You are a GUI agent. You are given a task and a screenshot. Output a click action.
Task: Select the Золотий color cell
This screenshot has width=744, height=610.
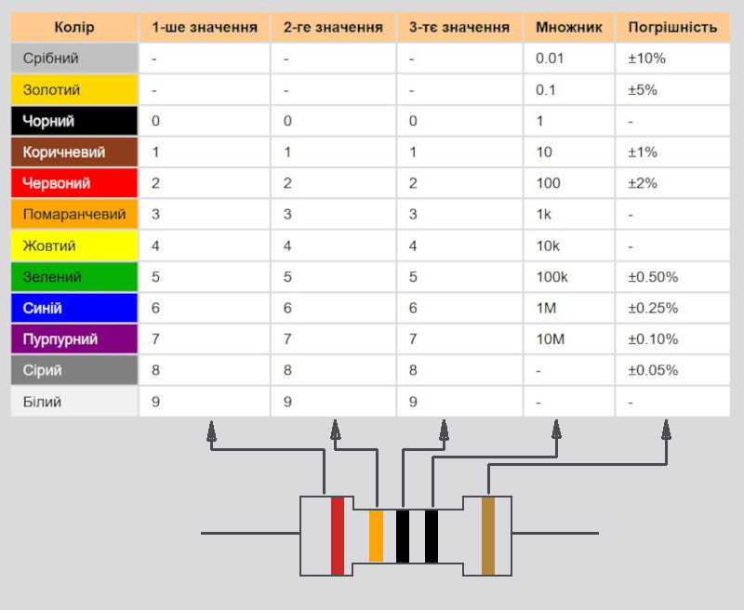click(x=74, y=90)
